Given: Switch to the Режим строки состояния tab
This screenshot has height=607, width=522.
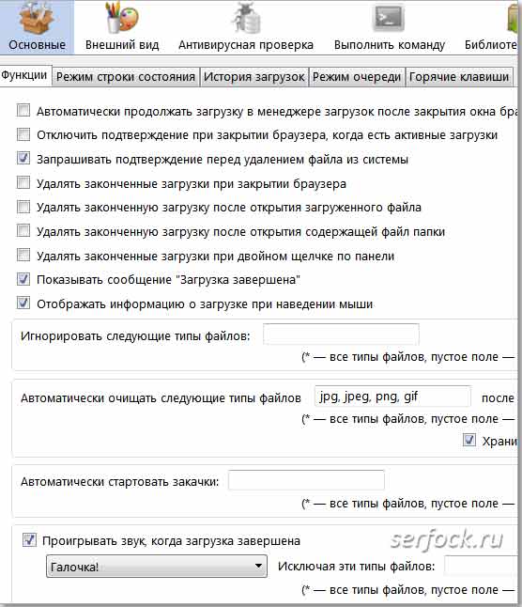Looking at the screenshot, I should [126, 77].
